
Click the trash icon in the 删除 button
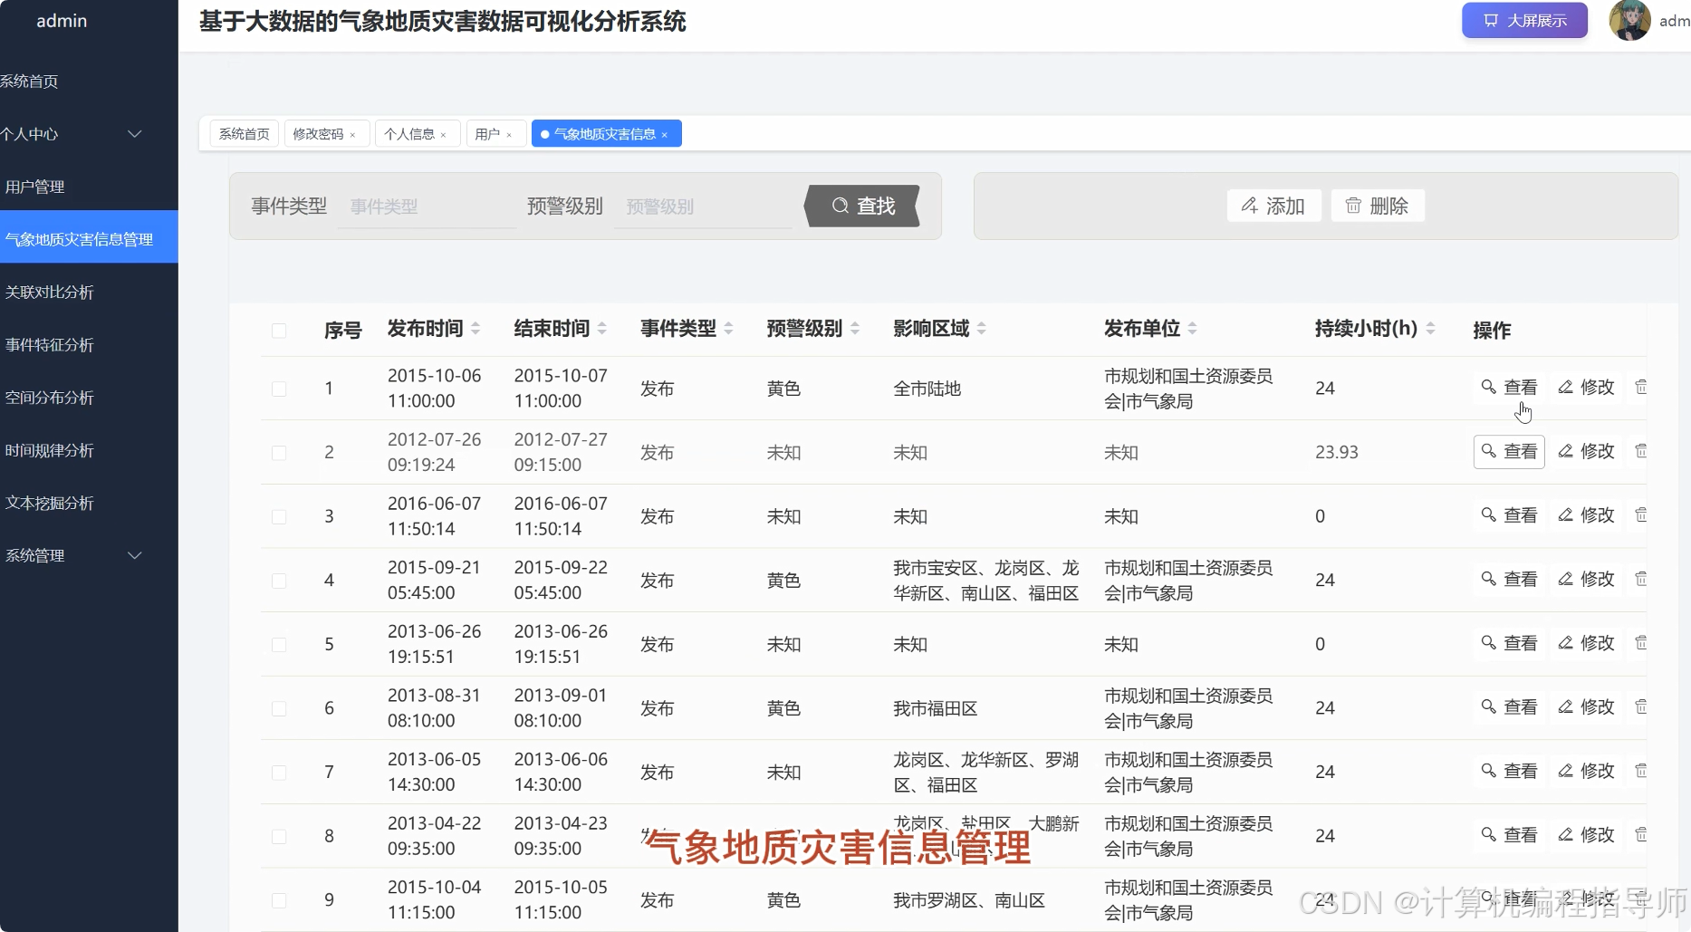tap(1353, 206)
